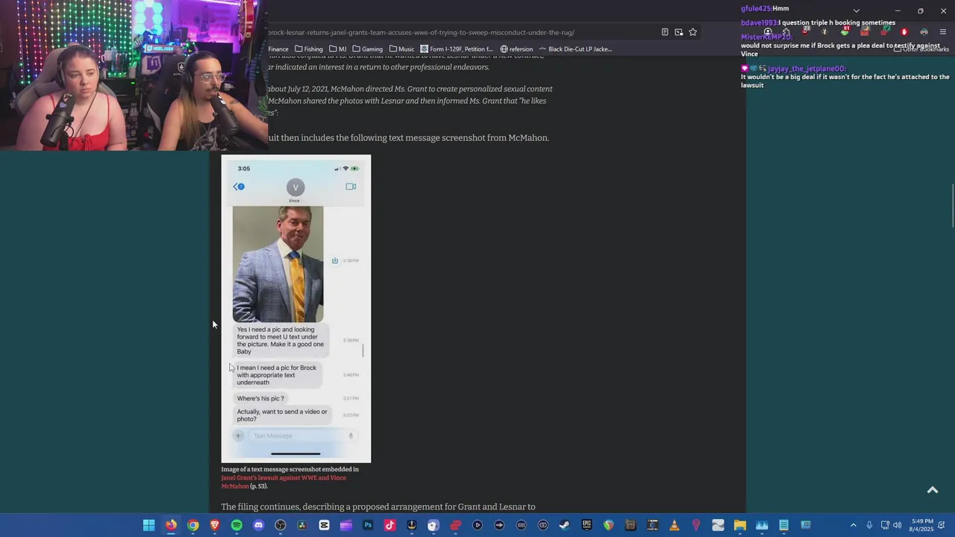The width and height of the screenshot is (955, 537).
Task: Open the MJ bookmarks folder
Action: (x=338, y=49)
